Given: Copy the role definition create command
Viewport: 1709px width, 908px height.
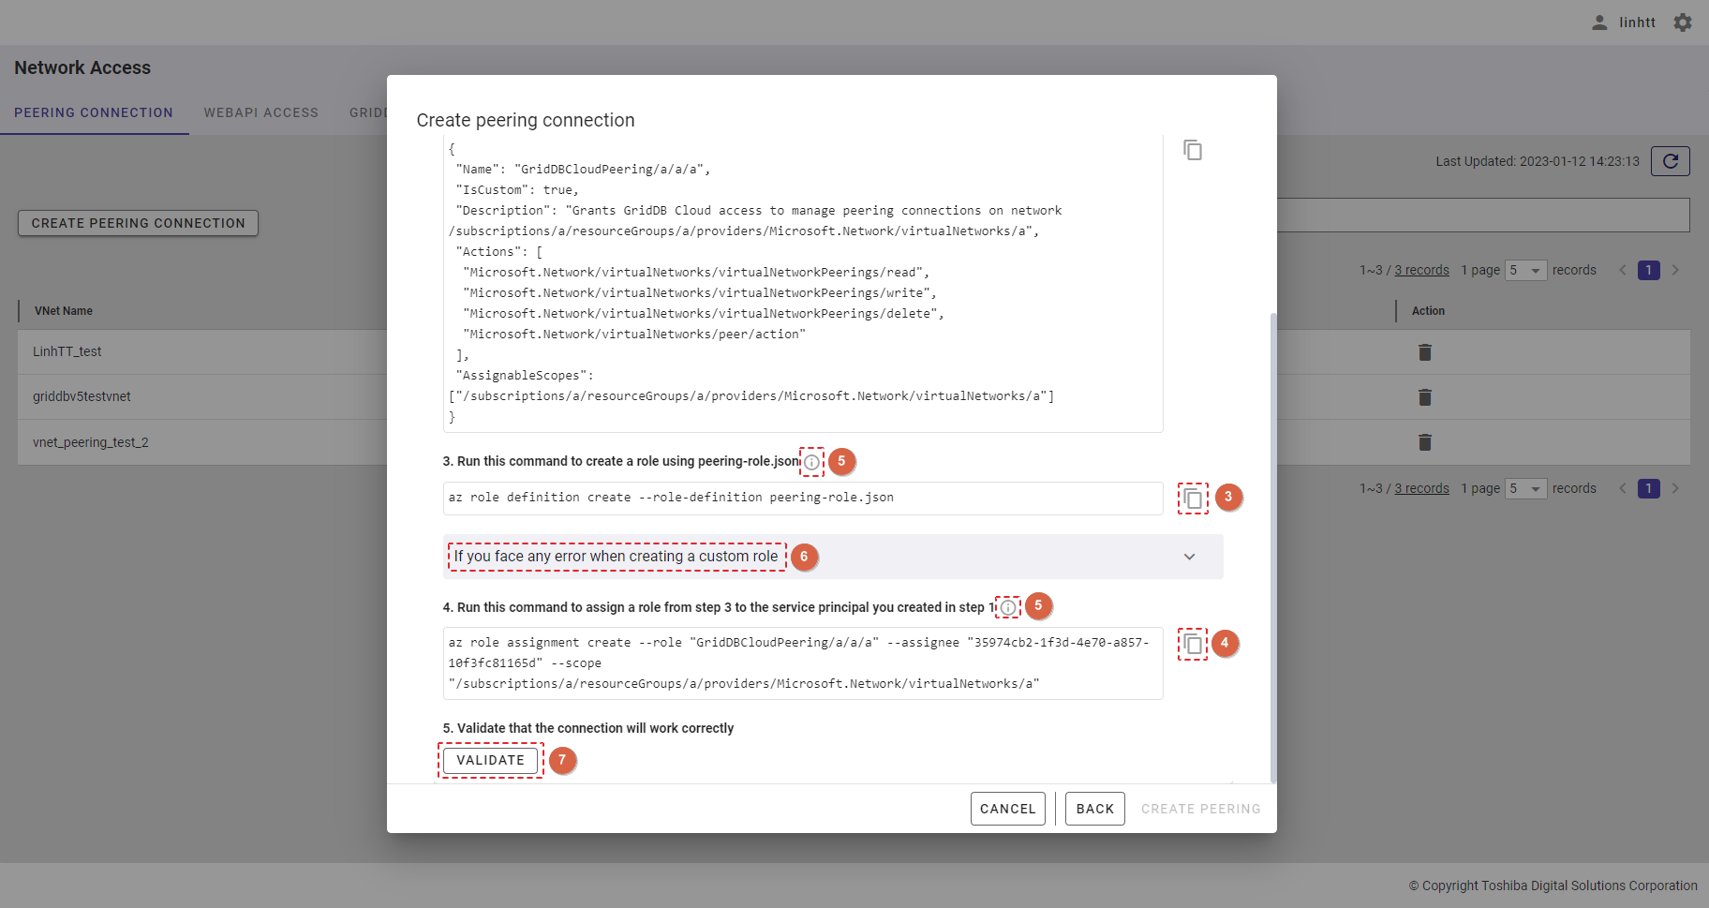Looking at the screenshot, I should pos(1192,499).
